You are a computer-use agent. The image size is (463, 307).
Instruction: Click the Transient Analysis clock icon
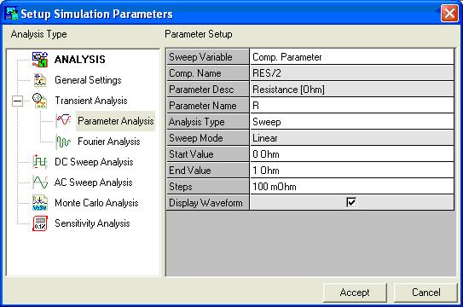(40, 101)
